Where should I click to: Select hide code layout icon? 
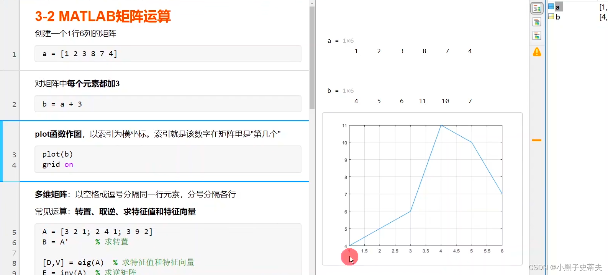pyautogui.click(x=537, y=36)
